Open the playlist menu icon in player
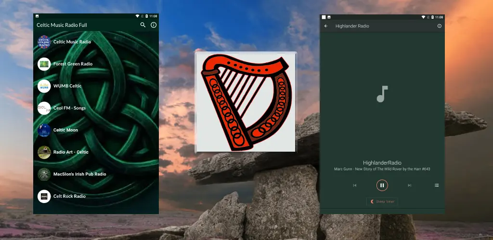493x240 pixels. (x=437, y=185)
